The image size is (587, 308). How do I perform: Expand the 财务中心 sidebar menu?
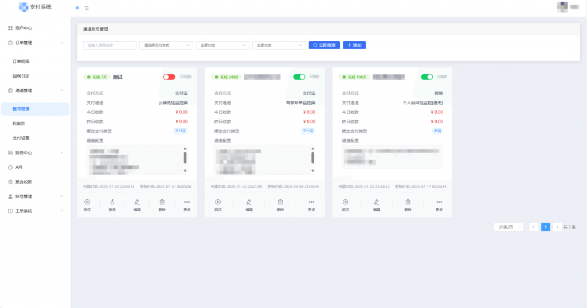34,153
